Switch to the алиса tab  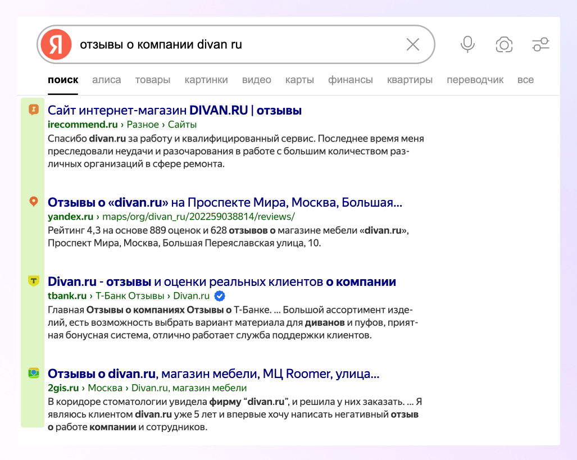coord(107,80)
